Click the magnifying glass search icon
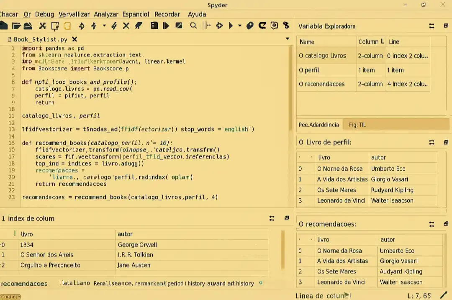 click(x=193, y=26)
